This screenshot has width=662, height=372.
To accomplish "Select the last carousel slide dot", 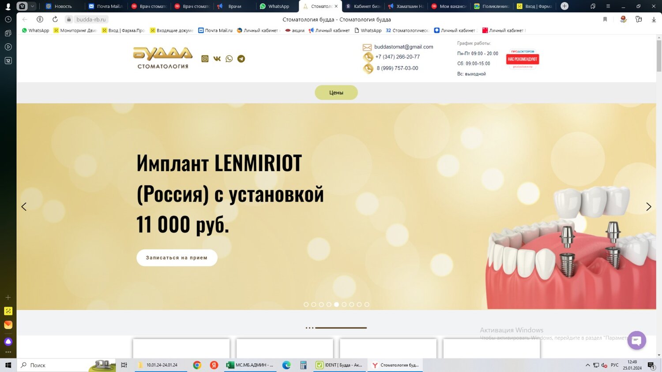I will pos(367,305).
